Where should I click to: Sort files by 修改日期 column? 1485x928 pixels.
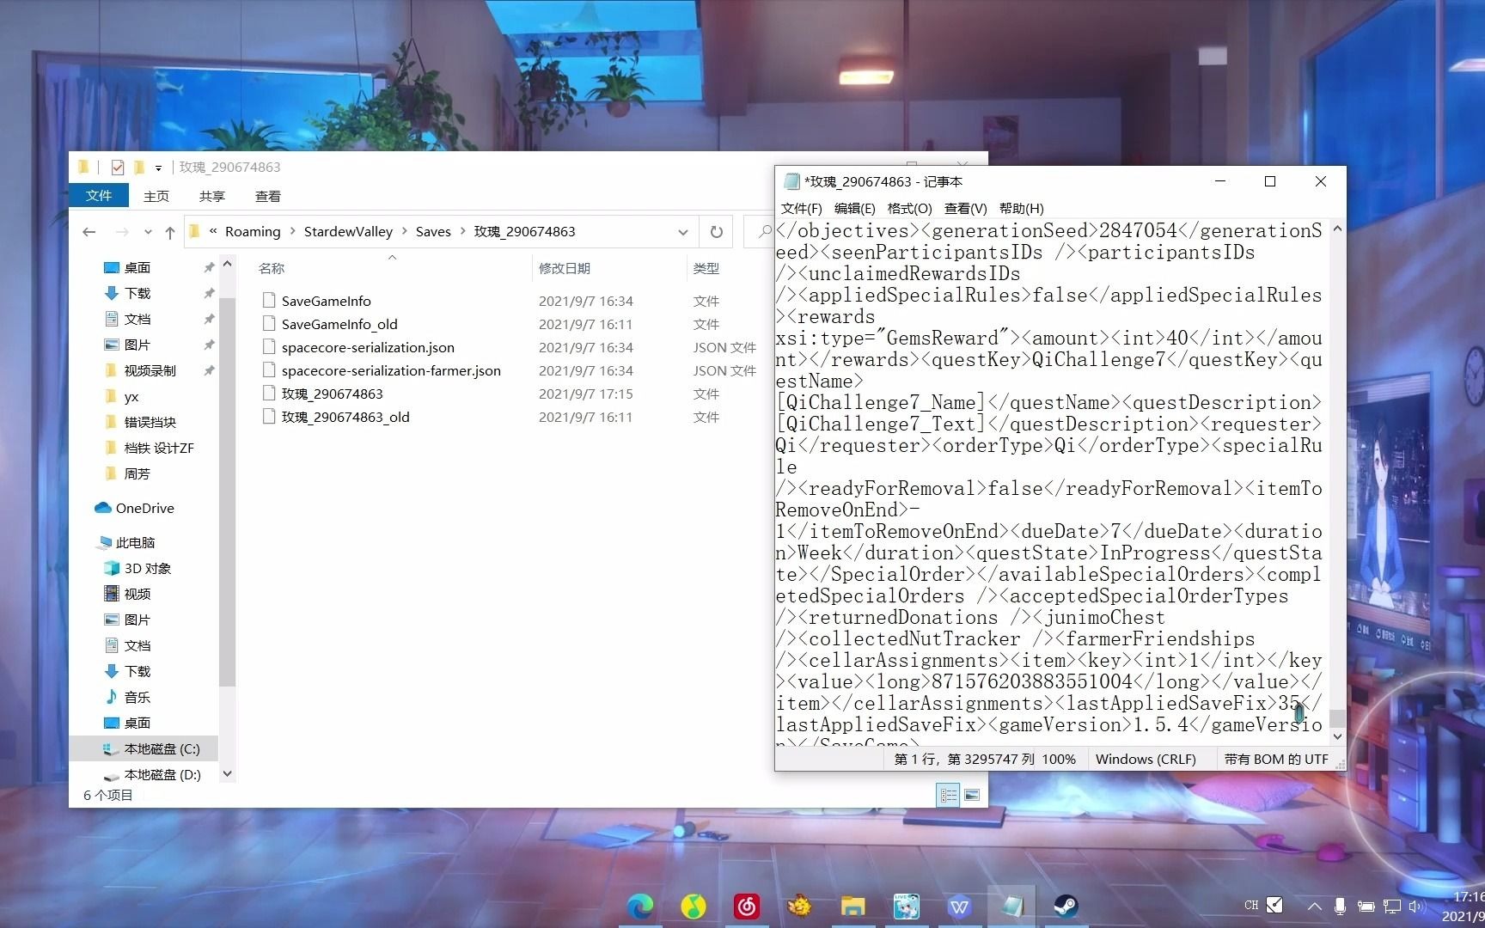(x=565, y=268)
